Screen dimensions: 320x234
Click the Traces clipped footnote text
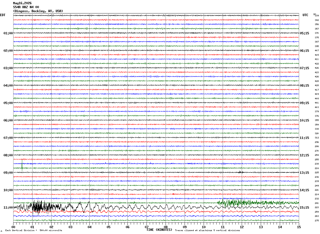207,230
